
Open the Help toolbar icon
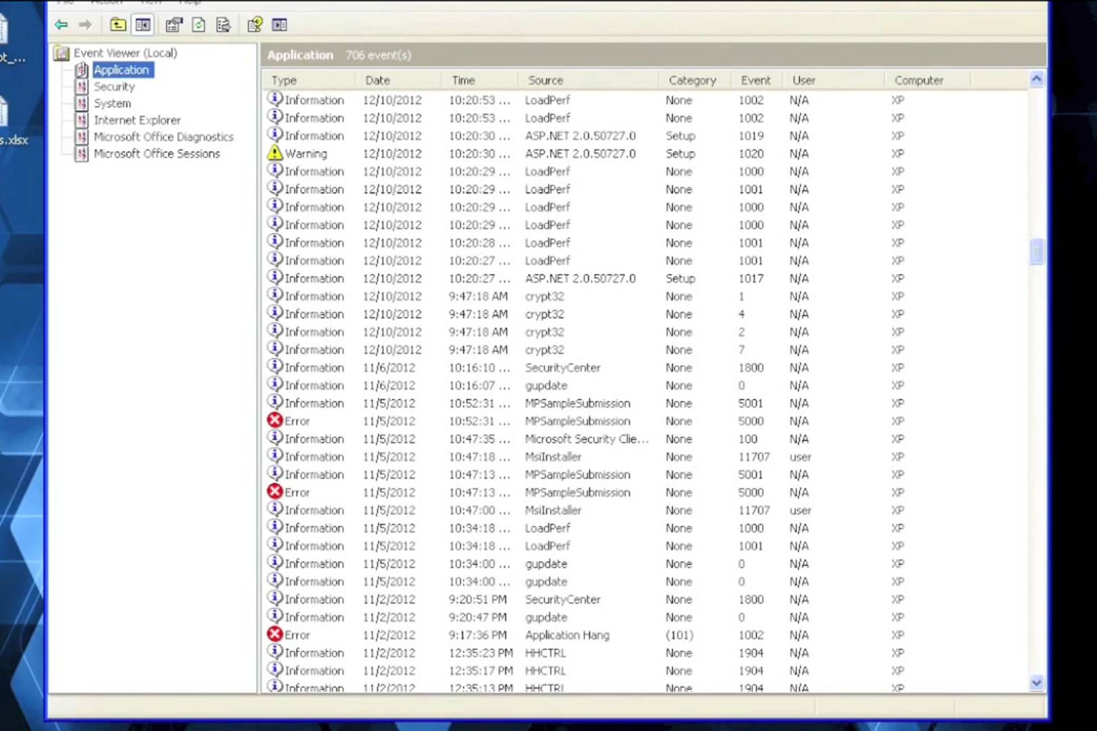255,25
